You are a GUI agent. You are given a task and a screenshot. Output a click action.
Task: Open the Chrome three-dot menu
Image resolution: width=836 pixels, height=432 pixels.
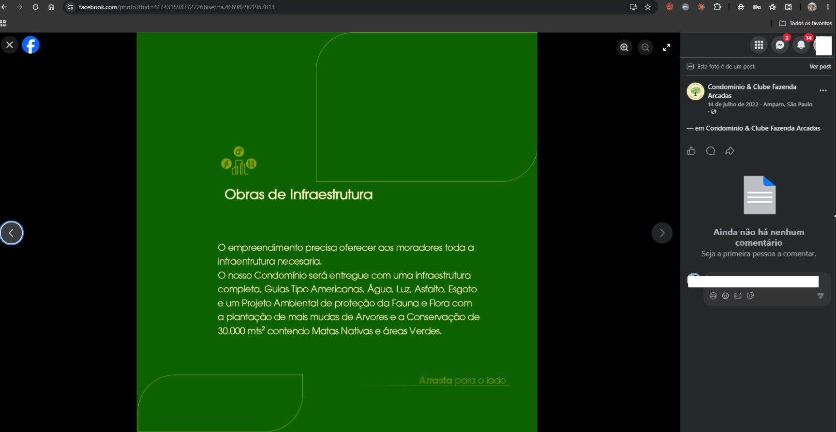tap(828, 7)
